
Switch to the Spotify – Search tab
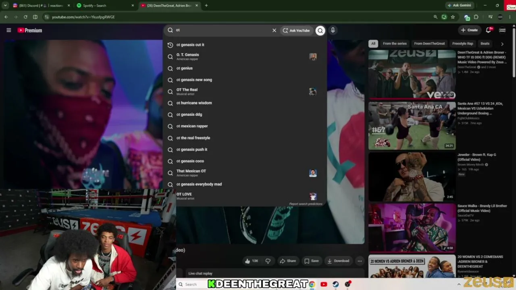point(105,5)
